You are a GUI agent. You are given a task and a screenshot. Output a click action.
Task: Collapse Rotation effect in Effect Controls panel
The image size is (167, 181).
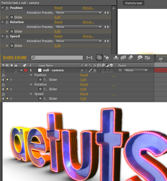point(3,22)
